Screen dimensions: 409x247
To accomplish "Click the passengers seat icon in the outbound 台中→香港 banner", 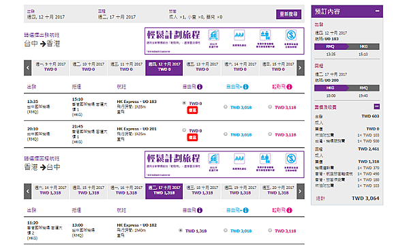I will coord(265,35).
